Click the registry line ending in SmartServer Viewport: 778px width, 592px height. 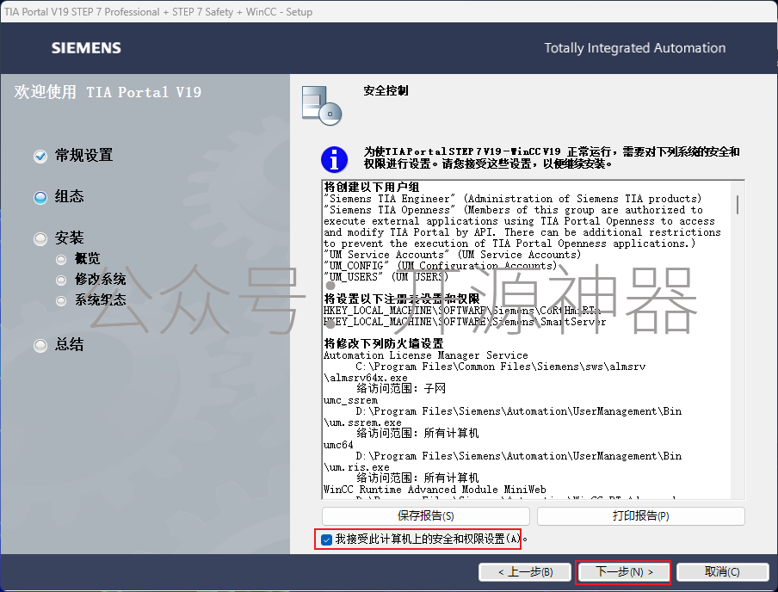coord(465,322)
